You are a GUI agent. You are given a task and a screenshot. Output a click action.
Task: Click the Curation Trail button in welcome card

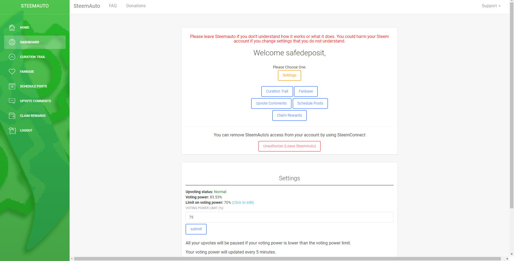click(277, 91)
